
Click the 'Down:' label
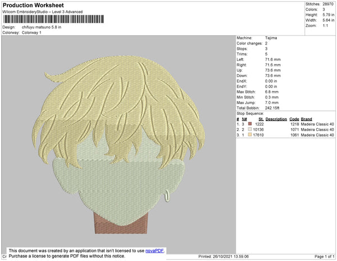coord(242,75)
